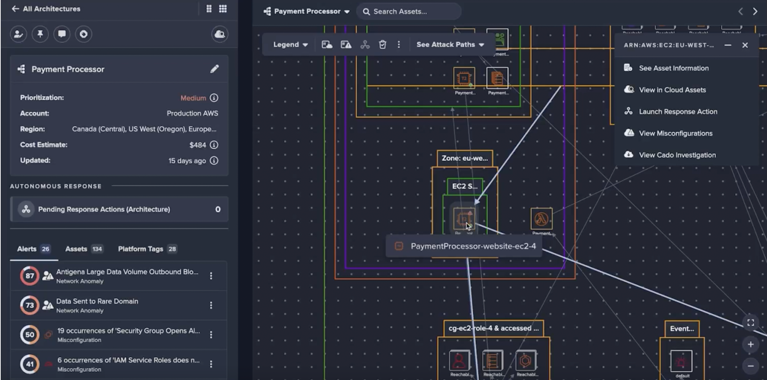This screenshot has height=380, width=767.
Task: Open the 19 occurrences Security Group alert
Action: 118,335
